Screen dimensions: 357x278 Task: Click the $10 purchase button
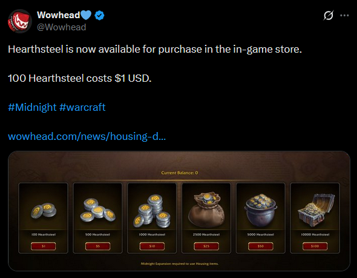152,246
